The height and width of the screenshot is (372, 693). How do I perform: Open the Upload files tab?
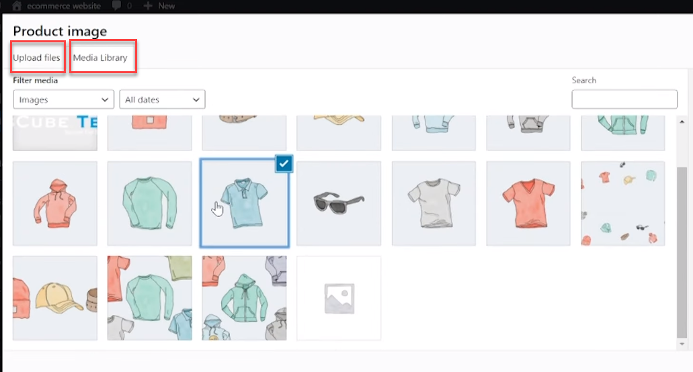pyautogui.click(x=37, y=58)
